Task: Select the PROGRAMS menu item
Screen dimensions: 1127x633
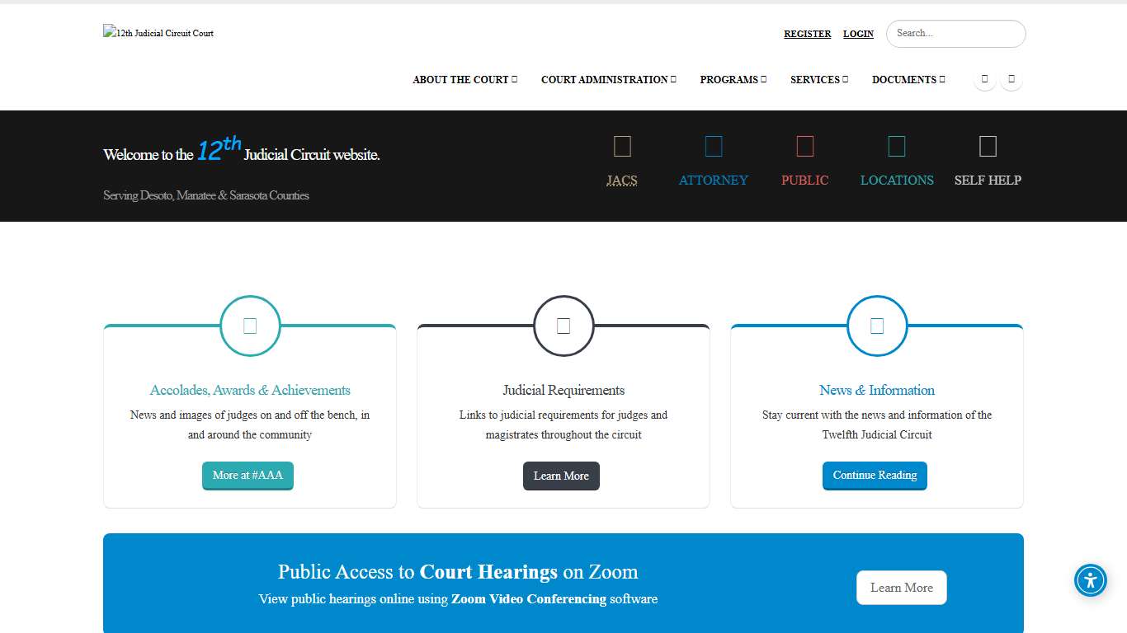Action: 733,79
